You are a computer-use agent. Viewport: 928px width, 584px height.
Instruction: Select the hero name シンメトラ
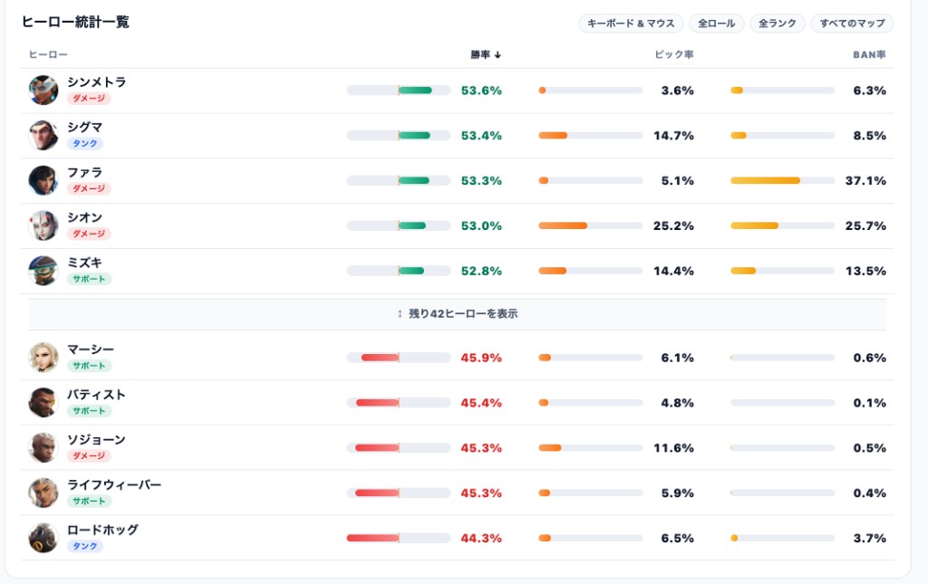[96, 82]
